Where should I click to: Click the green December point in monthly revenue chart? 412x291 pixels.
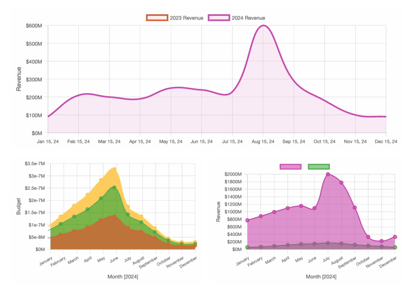pos(395,247)
